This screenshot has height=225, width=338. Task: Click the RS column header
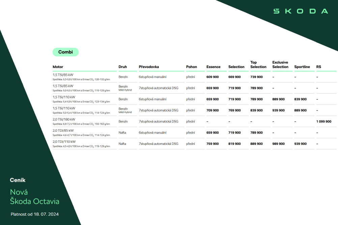[x=318, y=67]
